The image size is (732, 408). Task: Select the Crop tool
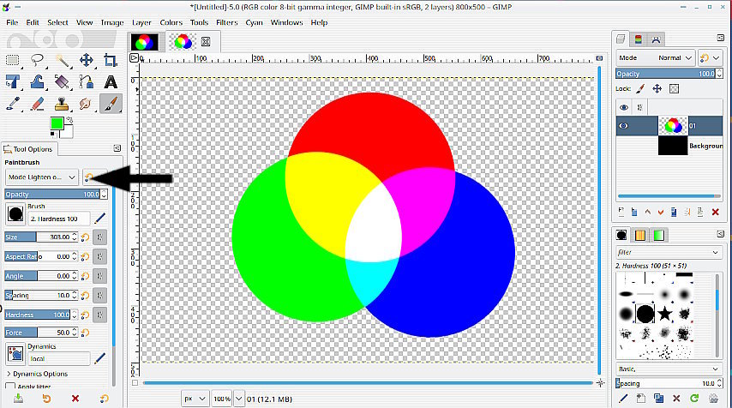[x=111, y=60]
